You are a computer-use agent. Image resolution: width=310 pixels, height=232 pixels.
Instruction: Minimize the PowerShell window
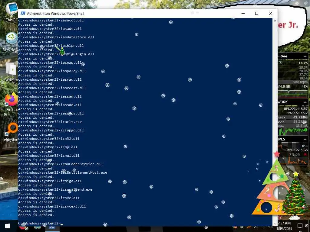243,13
